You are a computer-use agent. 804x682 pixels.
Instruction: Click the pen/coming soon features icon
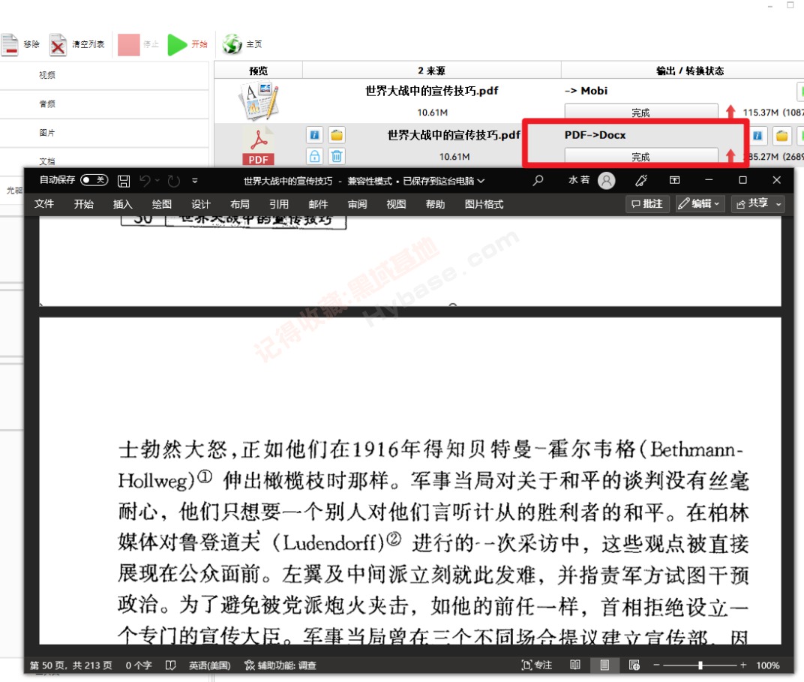click(x=641, y=181)
